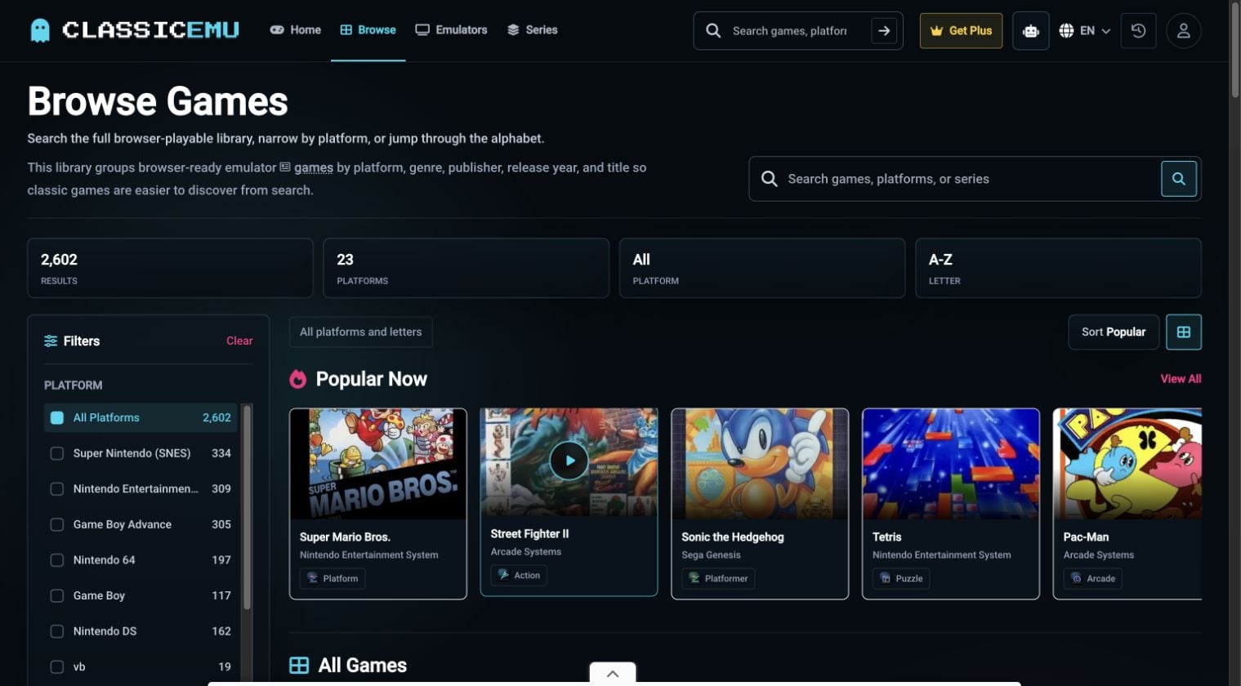Enable the Nintendo Entertainment System filter
Viewport: 1241px width, 686px height.
point(57,489)
